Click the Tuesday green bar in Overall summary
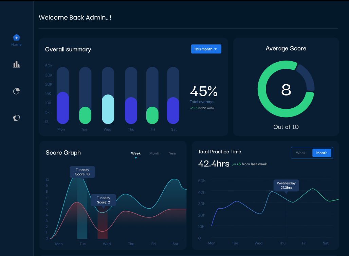 (x=85, y=115)
